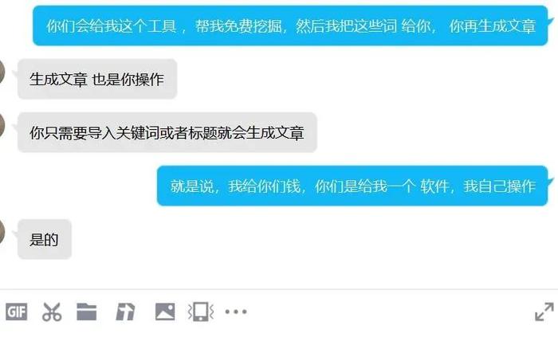Click the divider line above the GIF toolbar
The image size is (558, 337).
tap(279, 289)
